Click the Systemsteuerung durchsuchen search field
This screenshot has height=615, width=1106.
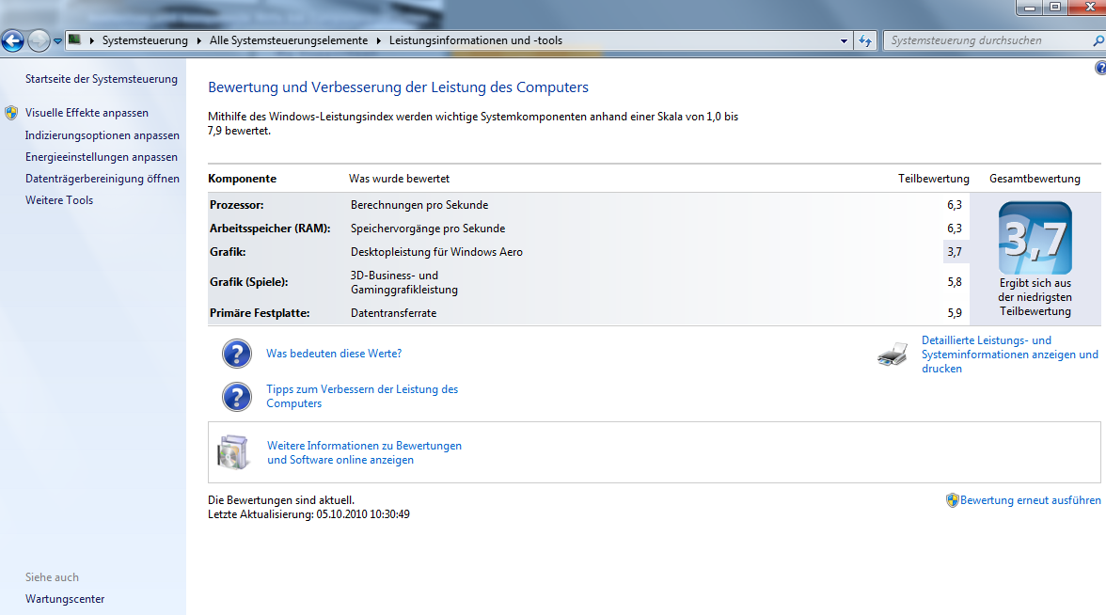(x=987, y=41)
